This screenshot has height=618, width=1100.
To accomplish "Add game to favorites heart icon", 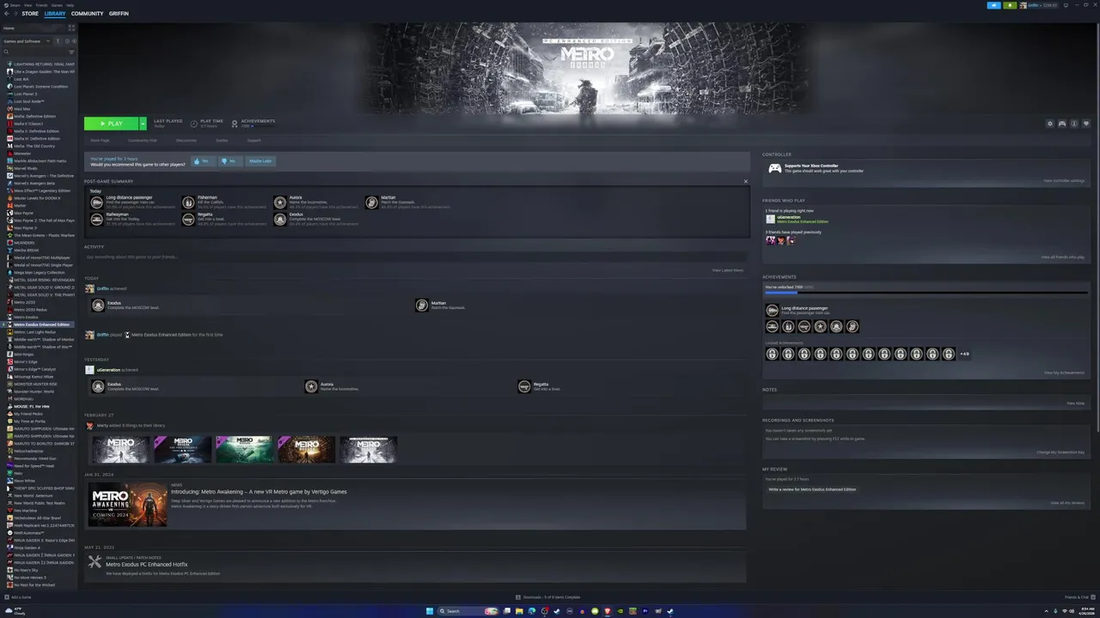I will [x=1086, y=124].
